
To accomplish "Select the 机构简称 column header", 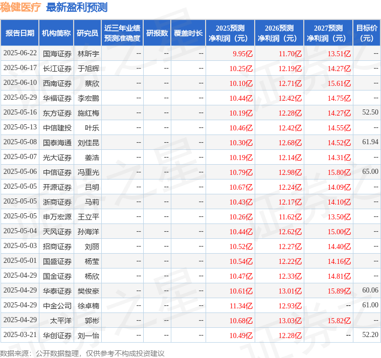I will pyautogui.click(x=56, y=33).
